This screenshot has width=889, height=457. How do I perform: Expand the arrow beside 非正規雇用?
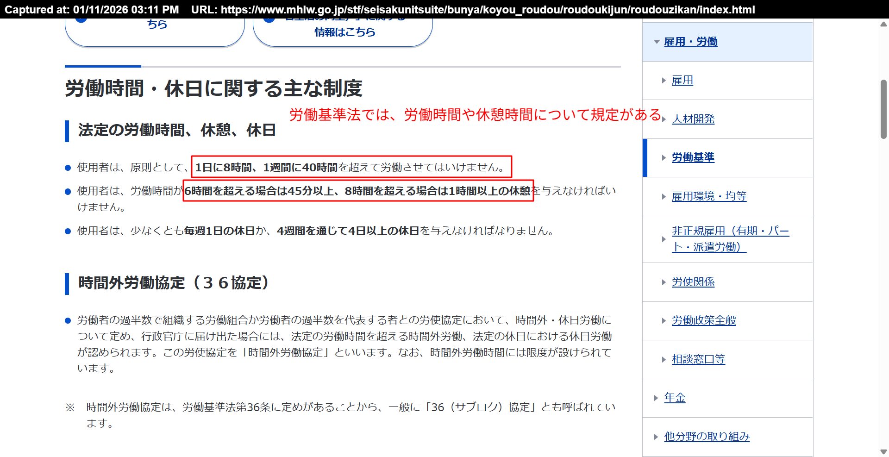pos(664,239)
